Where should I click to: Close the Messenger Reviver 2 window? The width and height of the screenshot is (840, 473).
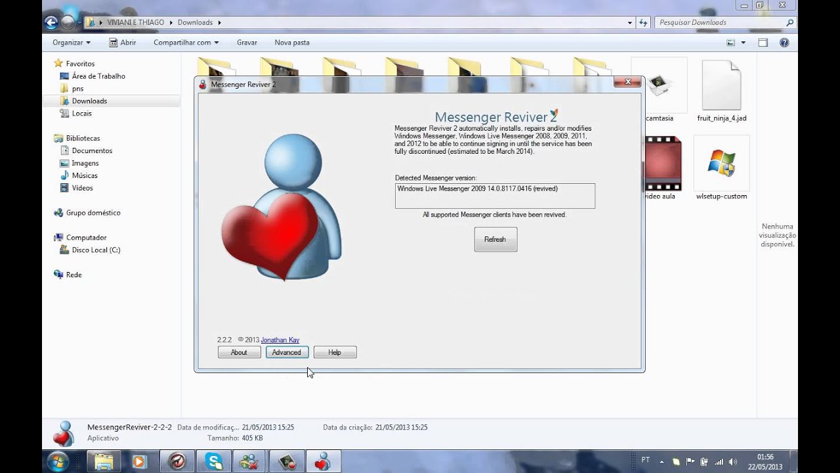(627, 82)
